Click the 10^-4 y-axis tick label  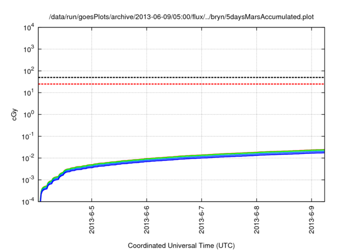tap(28, 202)
